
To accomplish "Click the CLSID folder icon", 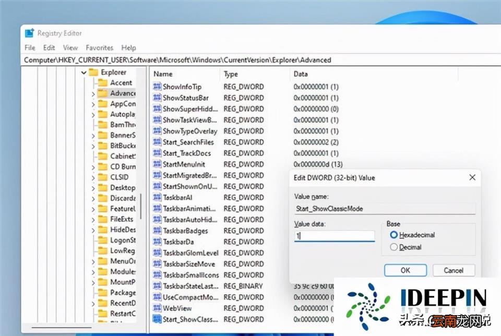I will point(103,177).
